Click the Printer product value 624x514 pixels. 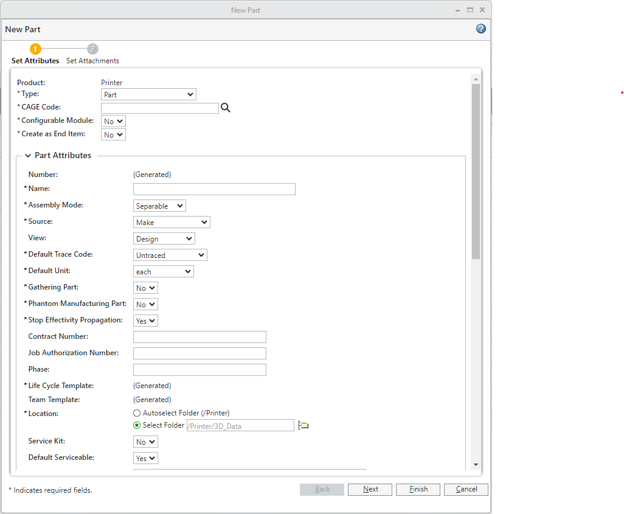click(x=112, y=82)
